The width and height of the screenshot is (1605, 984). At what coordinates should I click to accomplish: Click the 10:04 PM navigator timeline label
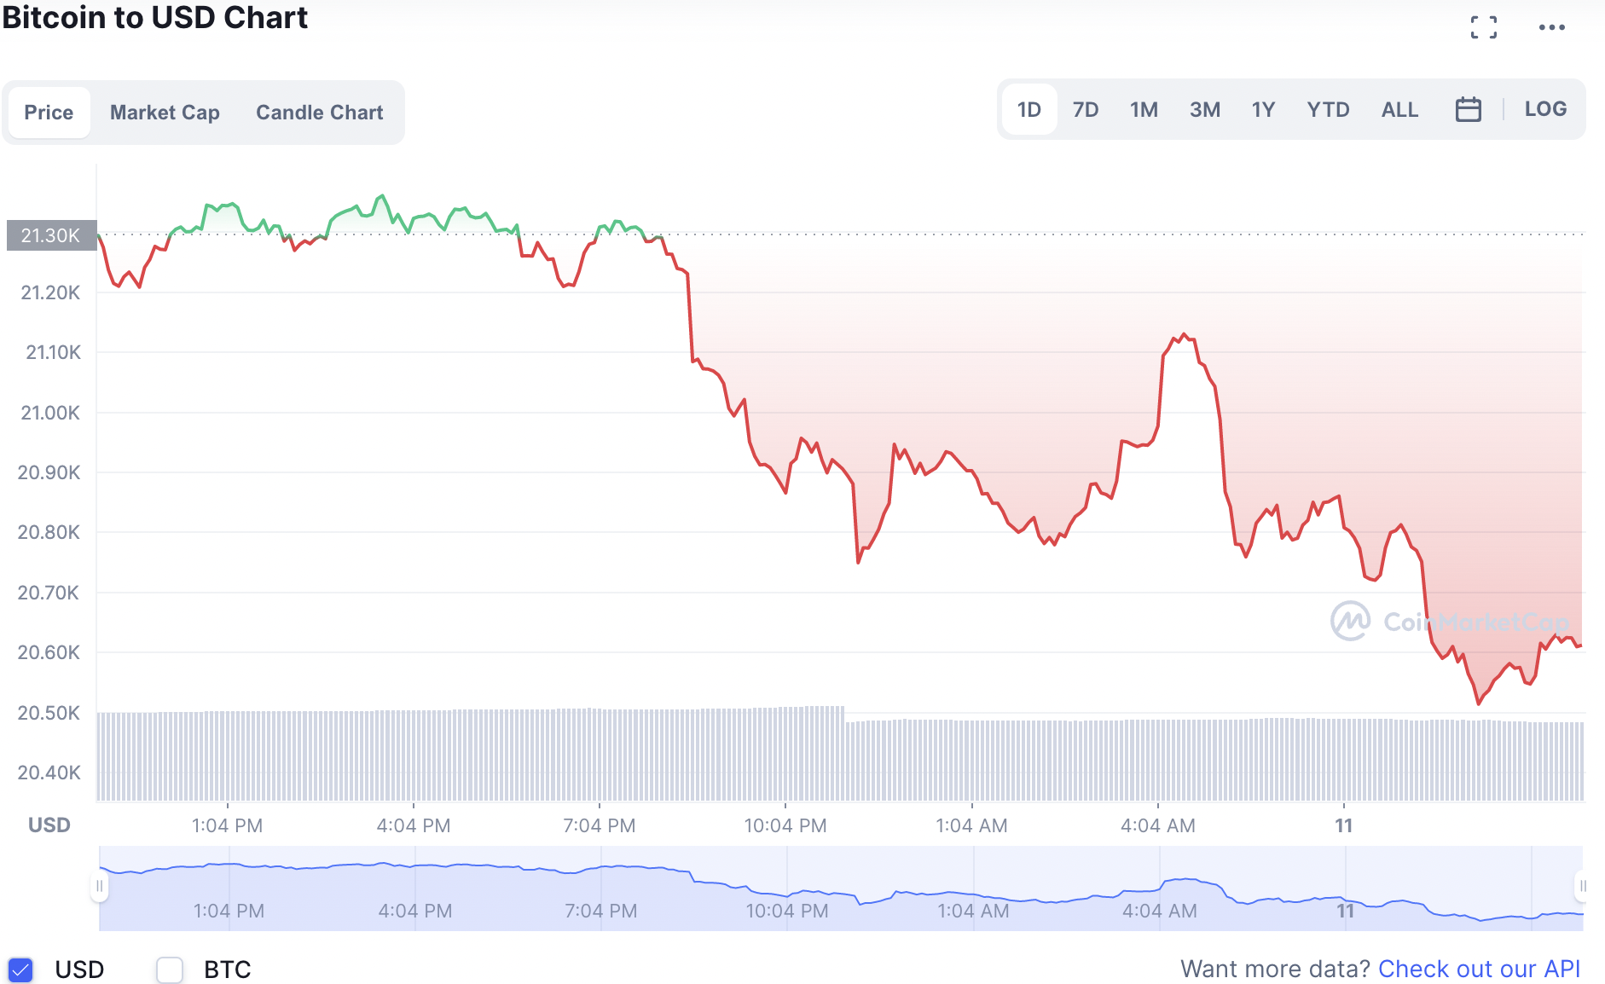(787, 911)
